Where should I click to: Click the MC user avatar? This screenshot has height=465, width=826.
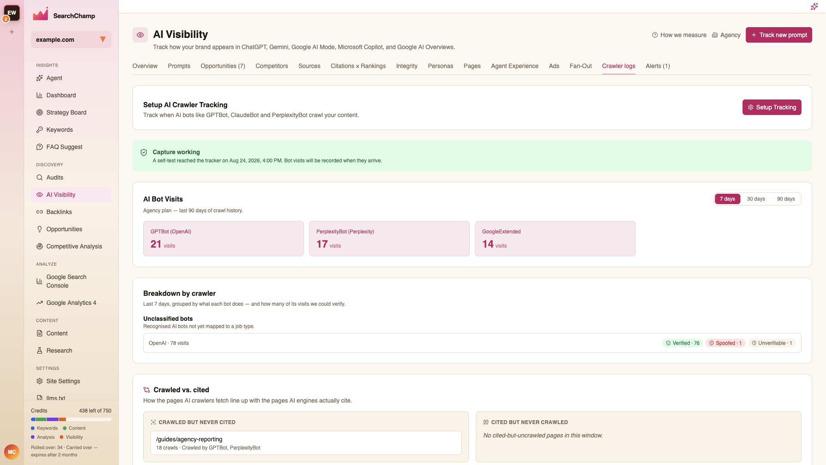12,452
